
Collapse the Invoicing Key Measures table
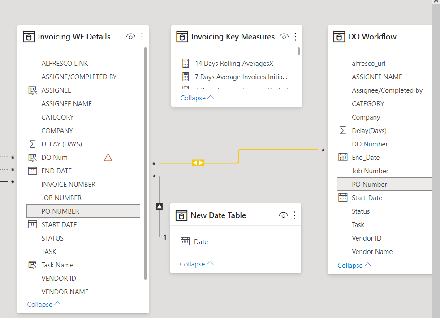click(x=197, y=98)
